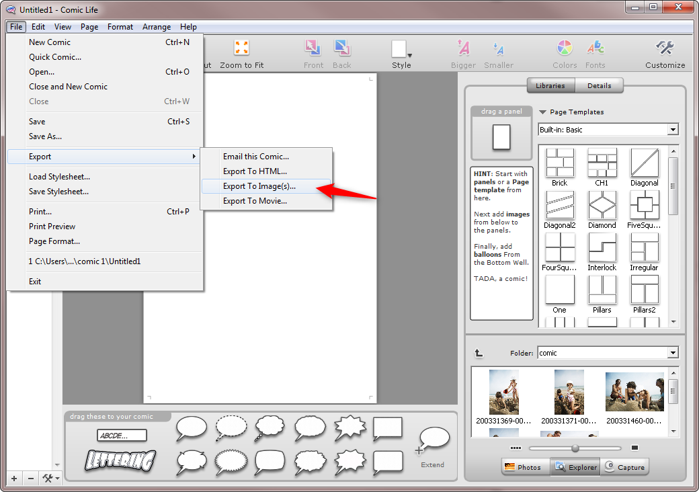The image size is (699, 492).
Task: Select Export To Image(s) menu item
Action: [x=259, y=186]
